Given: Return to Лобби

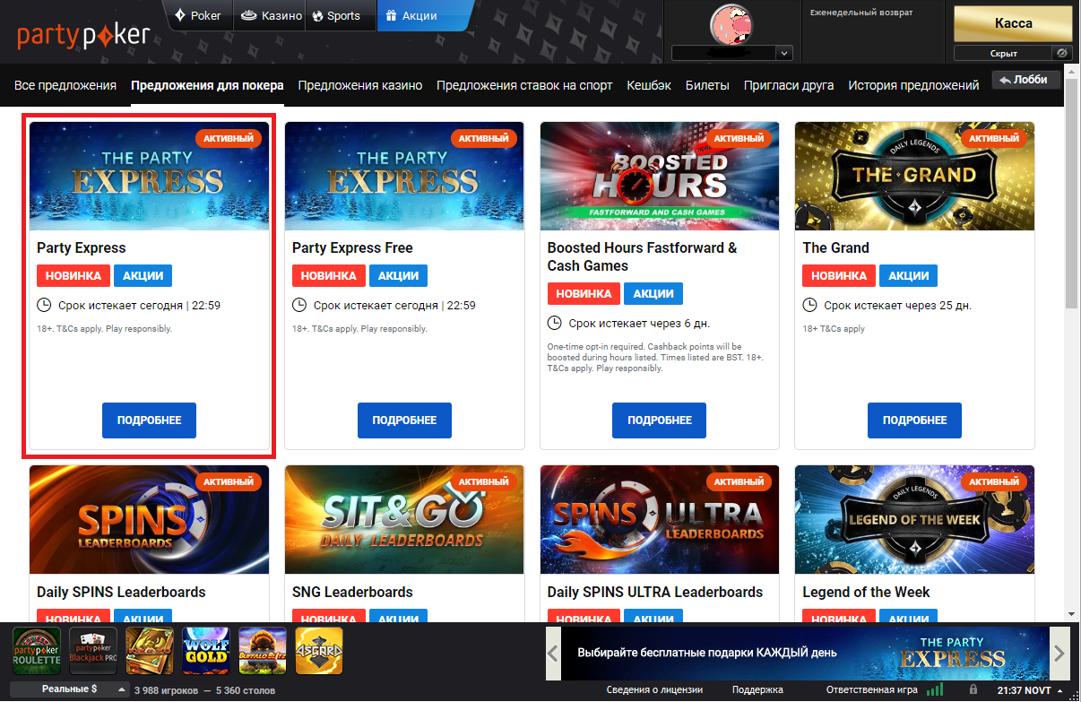Looking at the screenshot, I should [x=1026, y=79].
